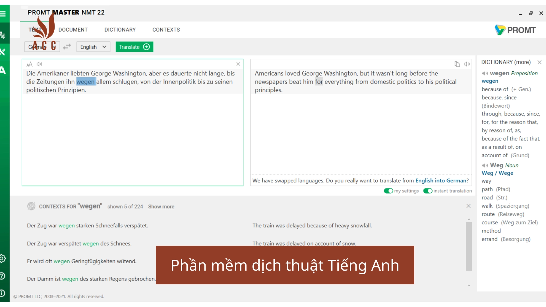Open the German source language dropdown
Screen dimensions: 546x307
pos(42,47)
